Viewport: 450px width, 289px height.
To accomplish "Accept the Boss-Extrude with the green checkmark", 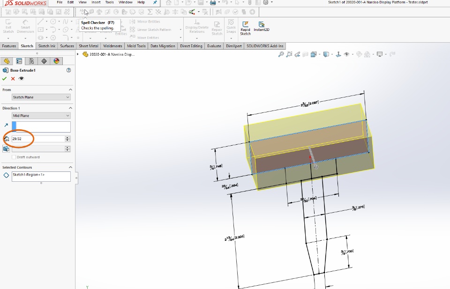I will tap(4, 79).
